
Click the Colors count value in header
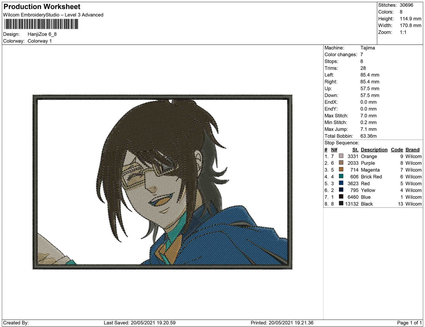coord(401,12)
